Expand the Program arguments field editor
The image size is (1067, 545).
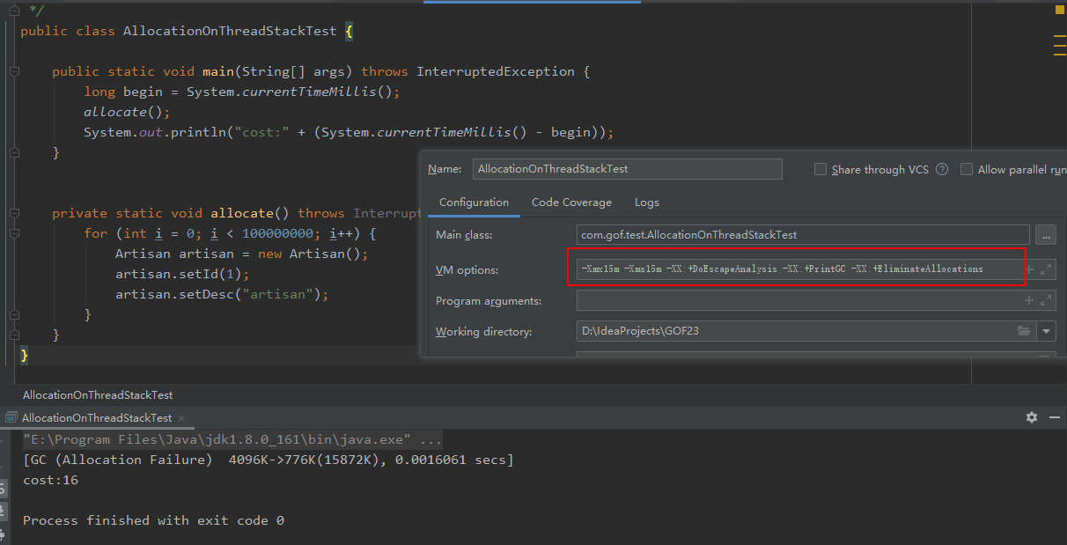click(1046, 300)
